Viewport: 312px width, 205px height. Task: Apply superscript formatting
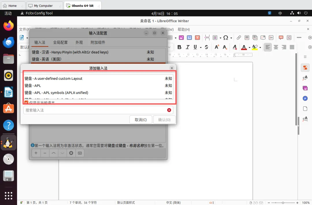216,47
